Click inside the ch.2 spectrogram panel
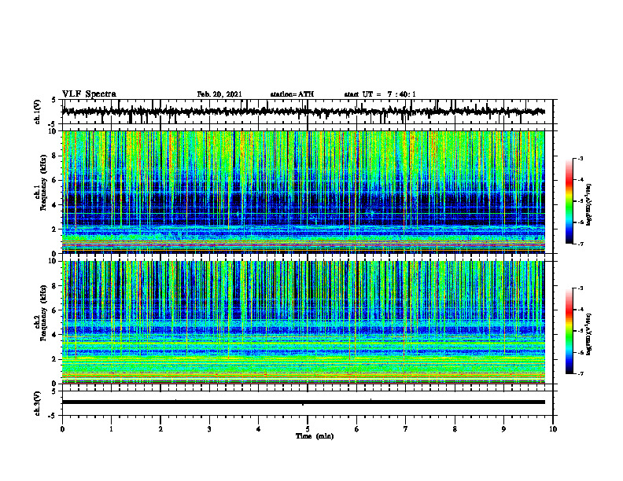This screenshot has height=481, width=623. [303, 322]
